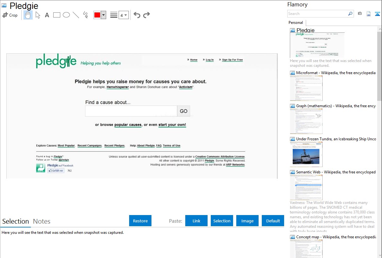
Task: Open the Concept map snapshot thumbnail
Action: pos(306,249)
